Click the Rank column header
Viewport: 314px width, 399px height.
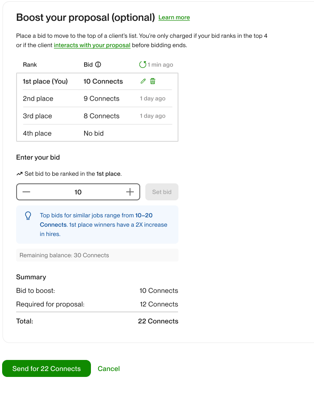pyautogui.click(x=30, y=65)
